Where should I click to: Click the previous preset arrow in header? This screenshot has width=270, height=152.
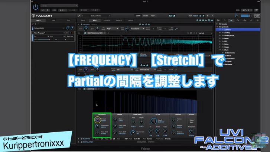click(43, 10)
